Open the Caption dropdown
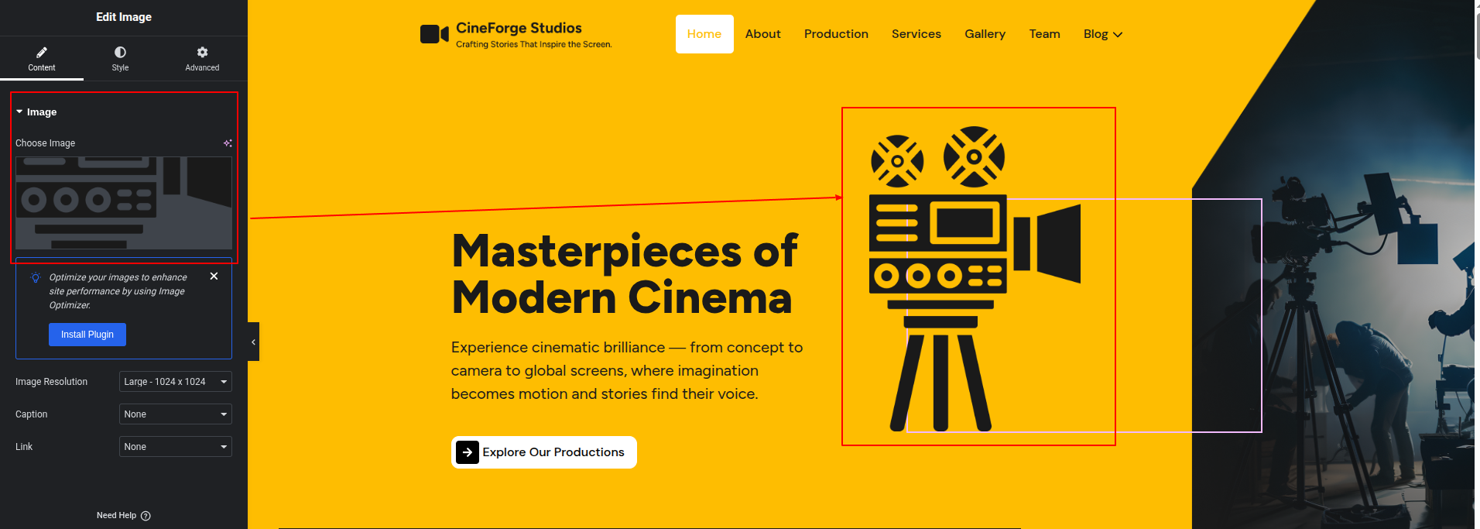 (x=175, y=414)
